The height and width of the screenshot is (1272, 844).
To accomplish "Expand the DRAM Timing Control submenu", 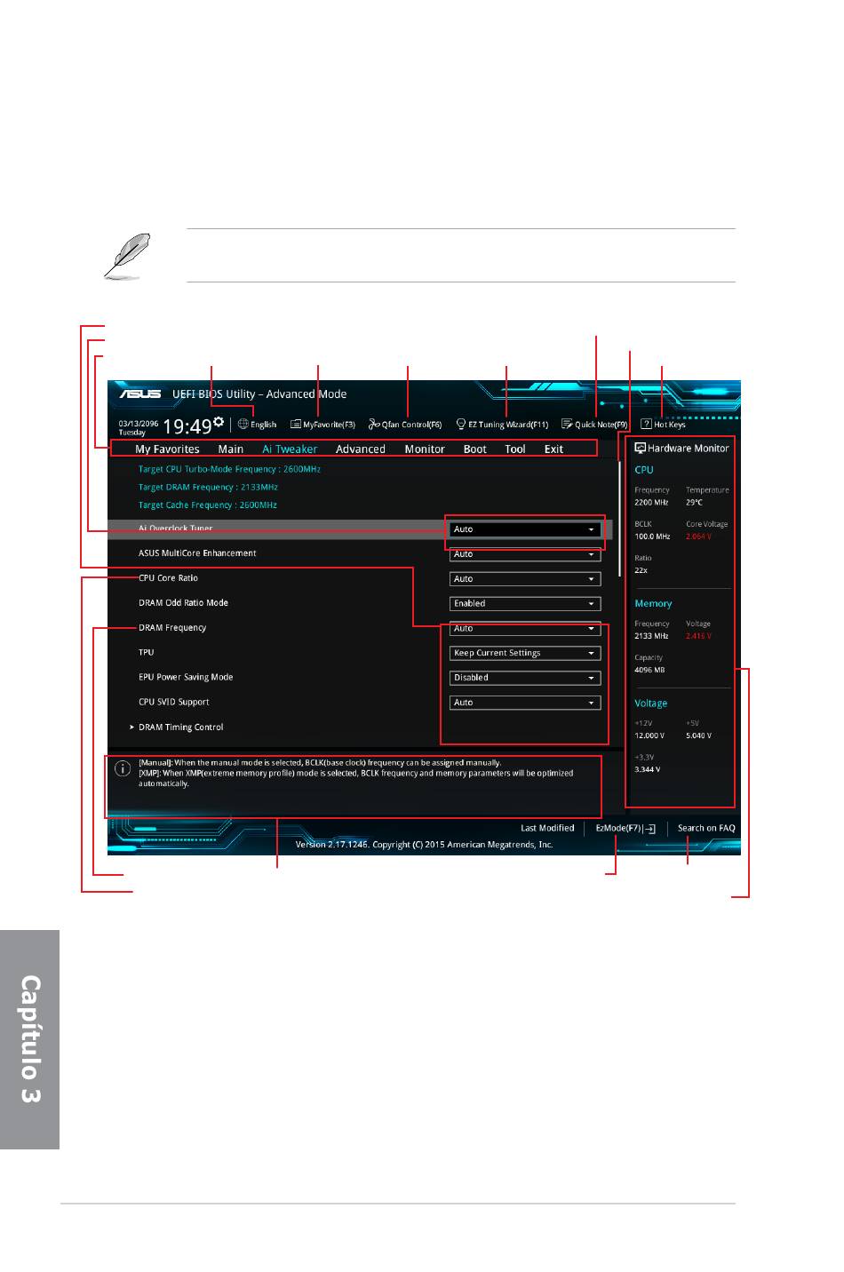I will 181,727.
